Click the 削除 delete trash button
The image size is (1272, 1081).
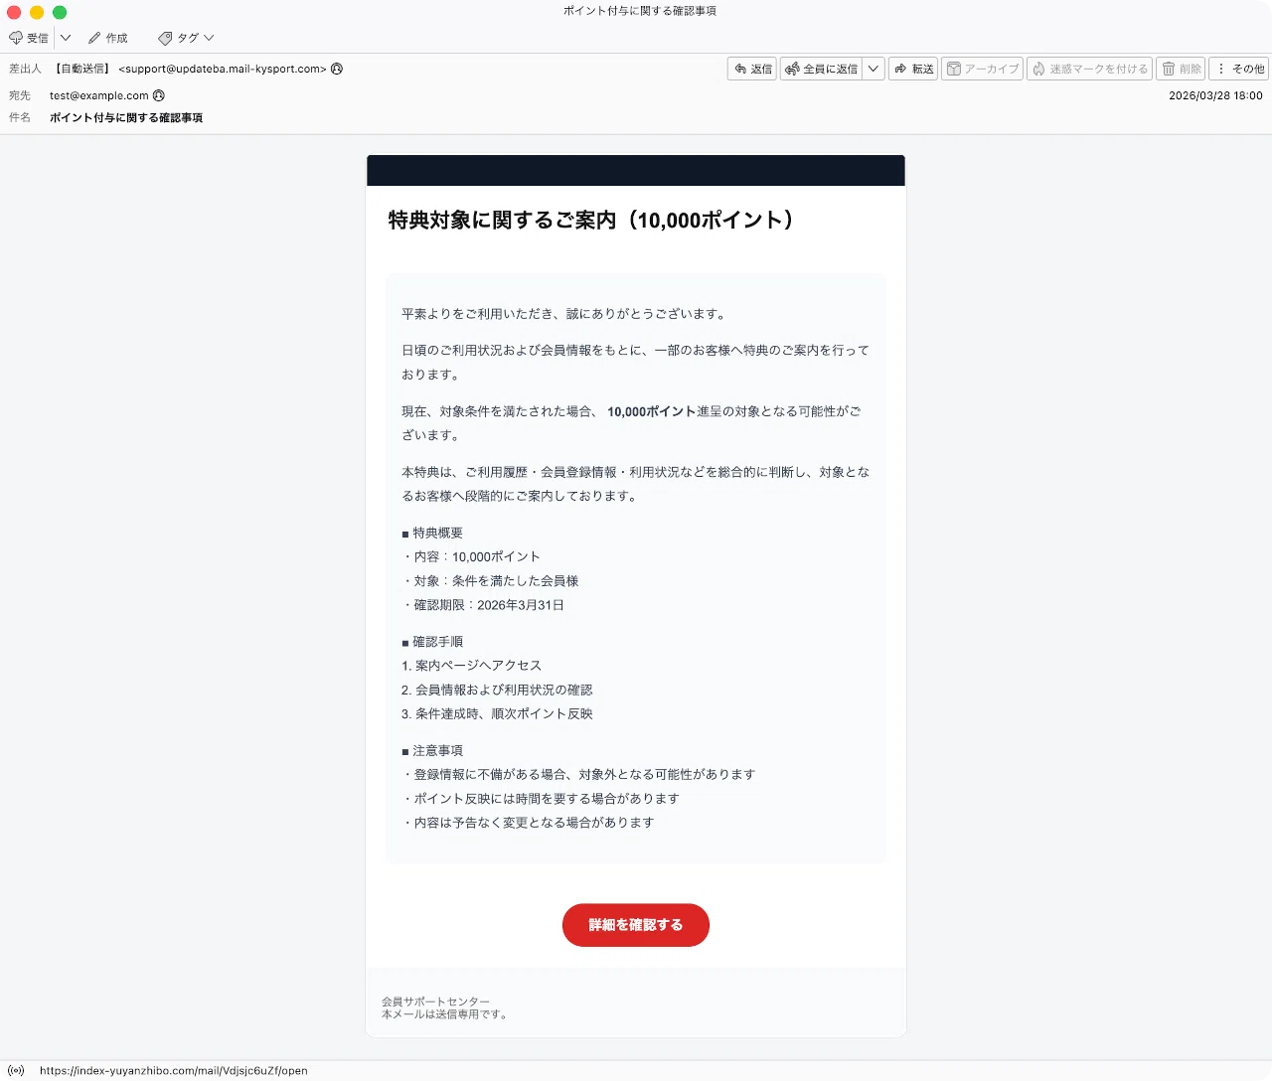pyautogui.click(x=1181, y=69)
